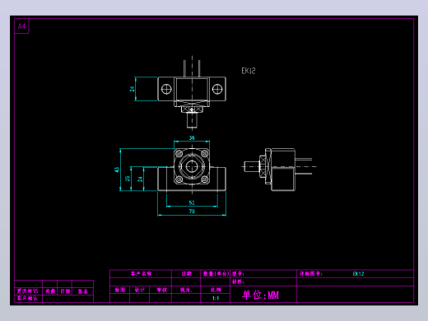
Task: Select the 35 dimension text
Action: pos(128,179)
